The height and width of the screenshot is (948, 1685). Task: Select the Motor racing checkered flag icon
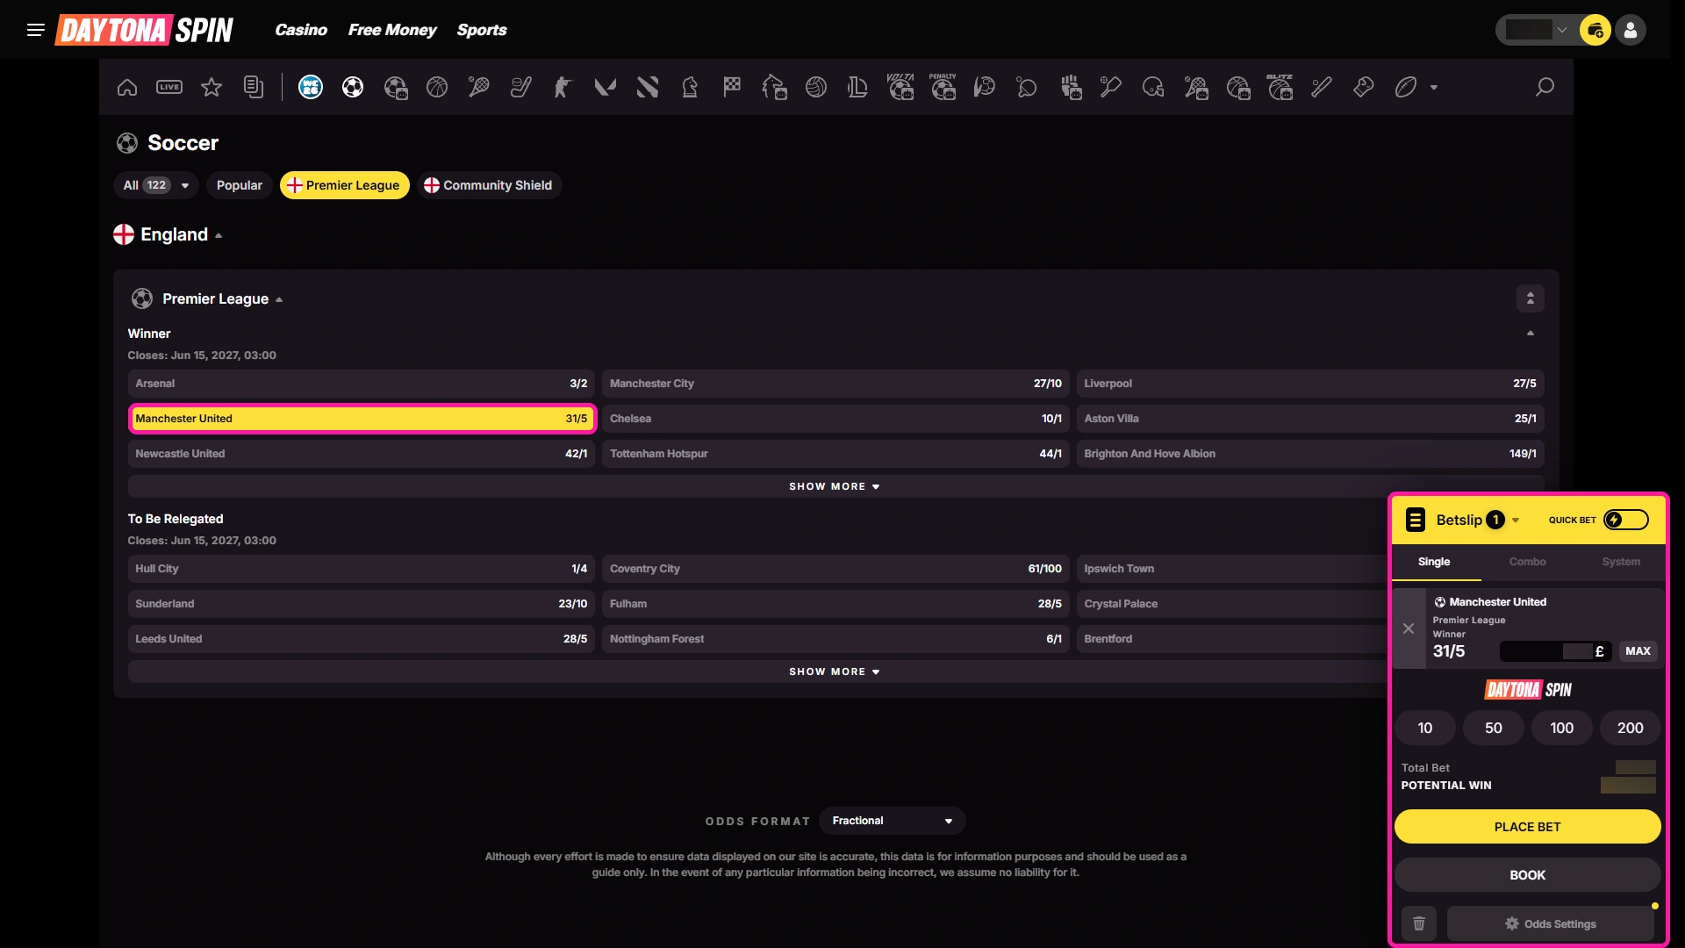click(x=732, y=87)
